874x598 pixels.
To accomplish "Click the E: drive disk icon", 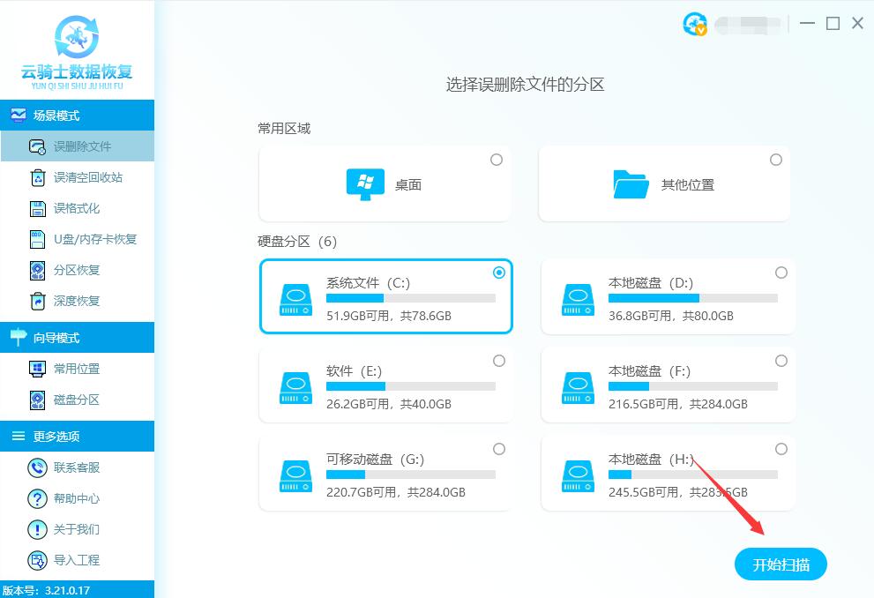I will click(x=295, y=388).
